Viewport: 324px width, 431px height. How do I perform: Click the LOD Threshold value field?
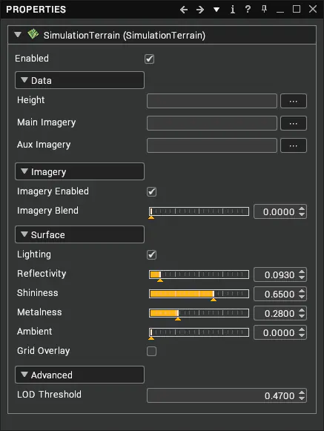coord(227,395)
